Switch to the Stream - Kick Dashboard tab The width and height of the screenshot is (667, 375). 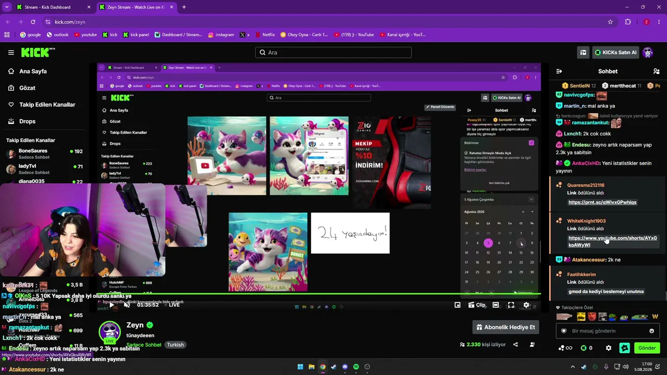54,7
